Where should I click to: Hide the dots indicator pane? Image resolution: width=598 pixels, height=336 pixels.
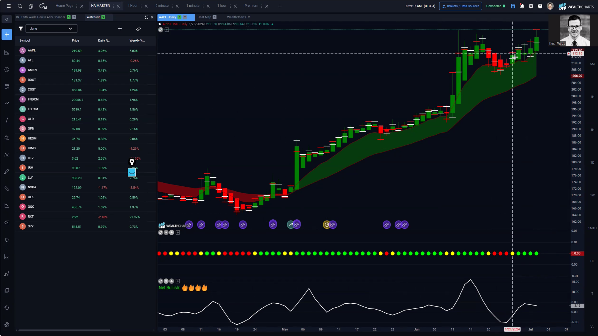(x=161, y=232)
